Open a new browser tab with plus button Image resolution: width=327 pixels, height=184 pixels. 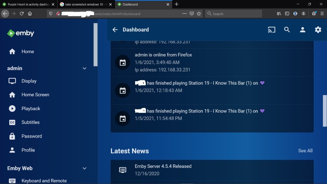click(177, 4)
